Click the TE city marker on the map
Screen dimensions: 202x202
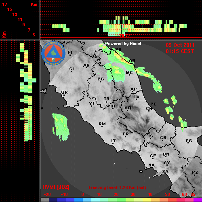coord(137,97)
